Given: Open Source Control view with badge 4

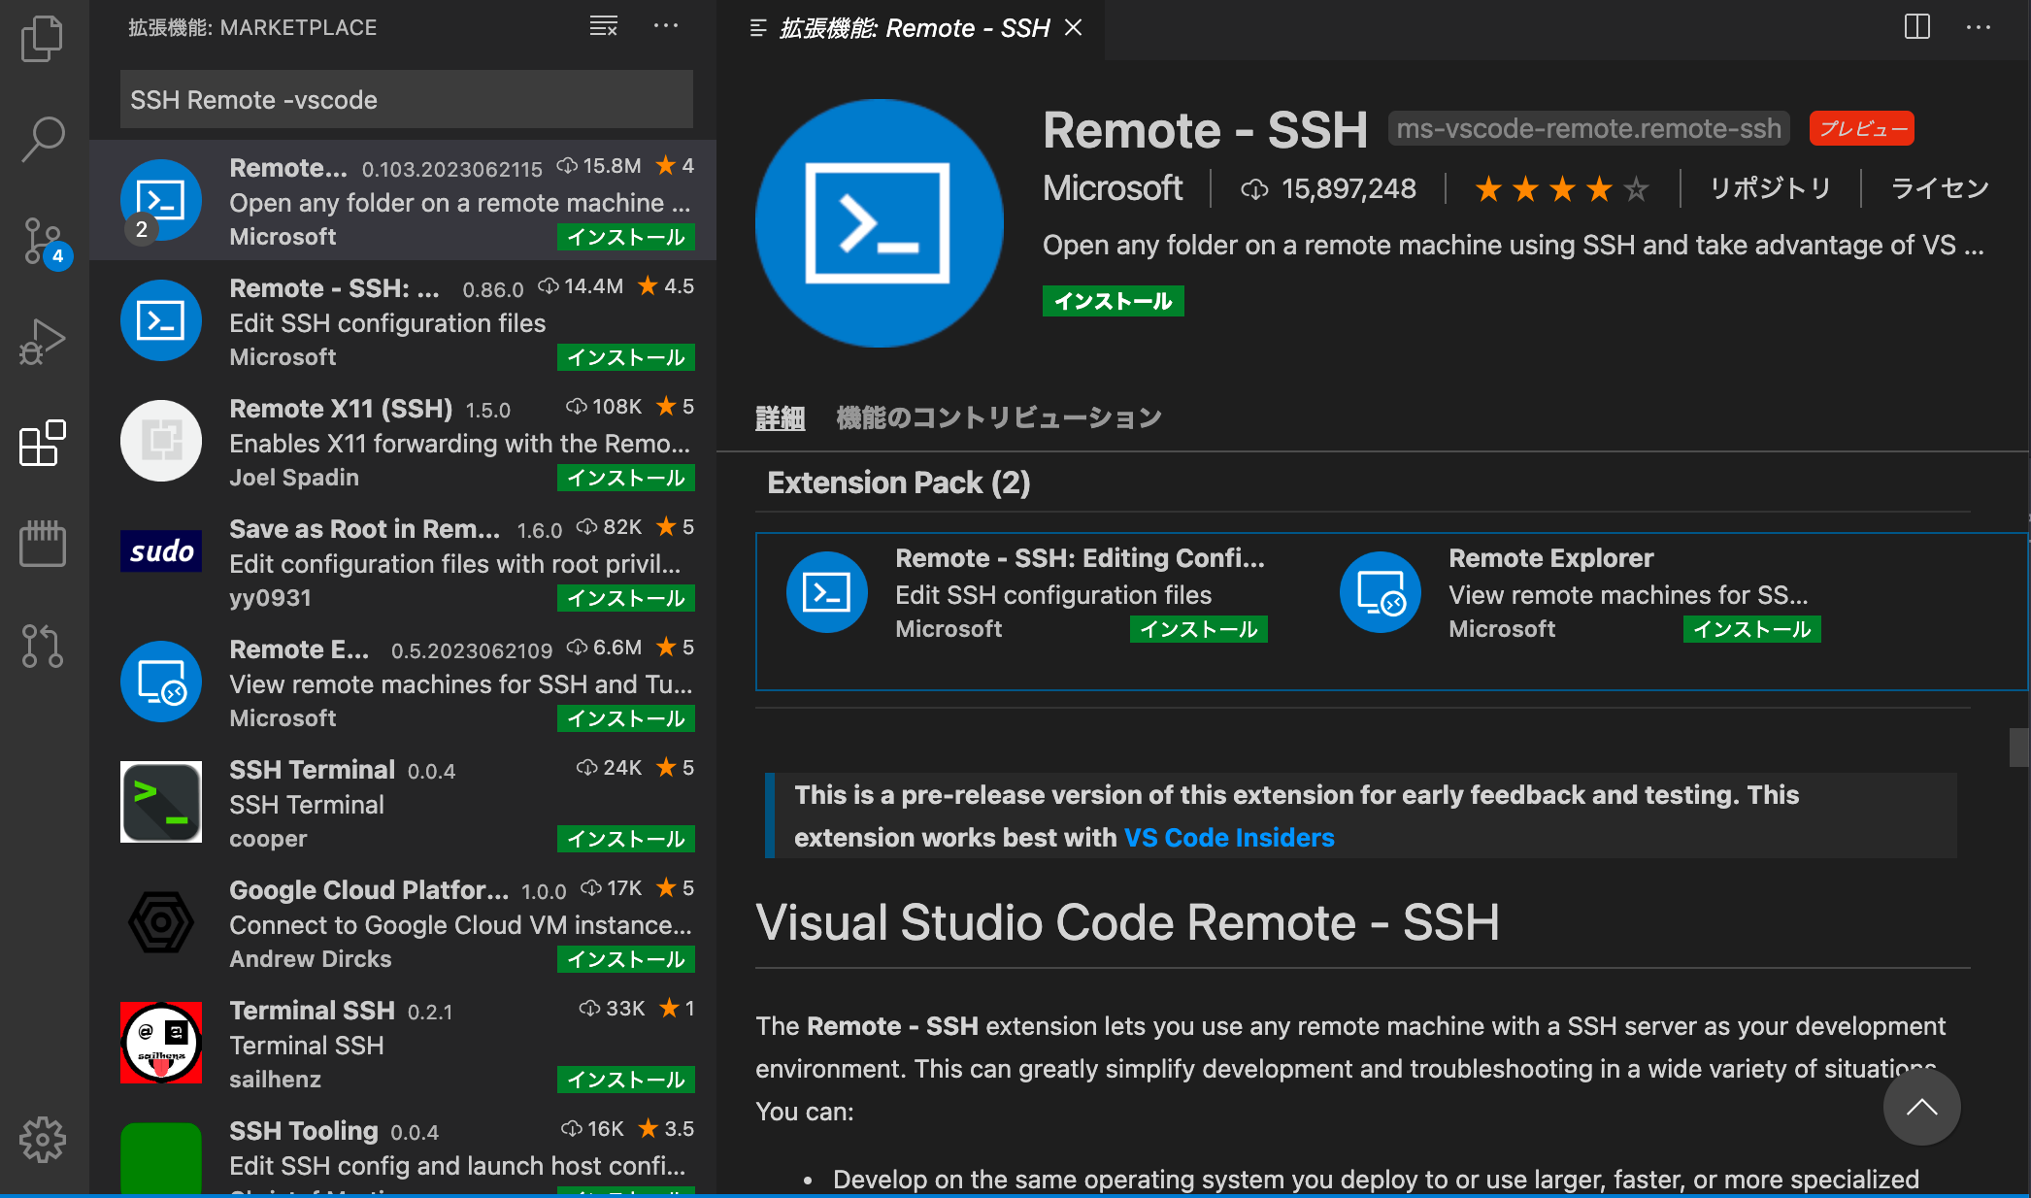Looking at the screenshot, I should [43, 243].
